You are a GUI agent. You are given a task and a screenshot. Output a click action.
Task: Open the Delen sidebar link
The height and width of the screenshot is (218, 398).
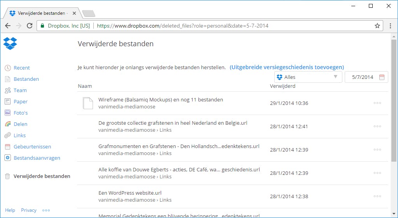coord(20,124)
